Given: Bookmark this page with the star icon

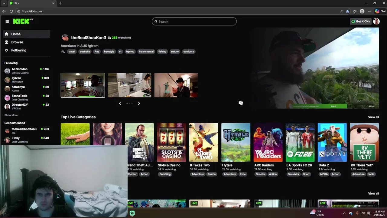Looking at the screenshot, I should point(347,11).
